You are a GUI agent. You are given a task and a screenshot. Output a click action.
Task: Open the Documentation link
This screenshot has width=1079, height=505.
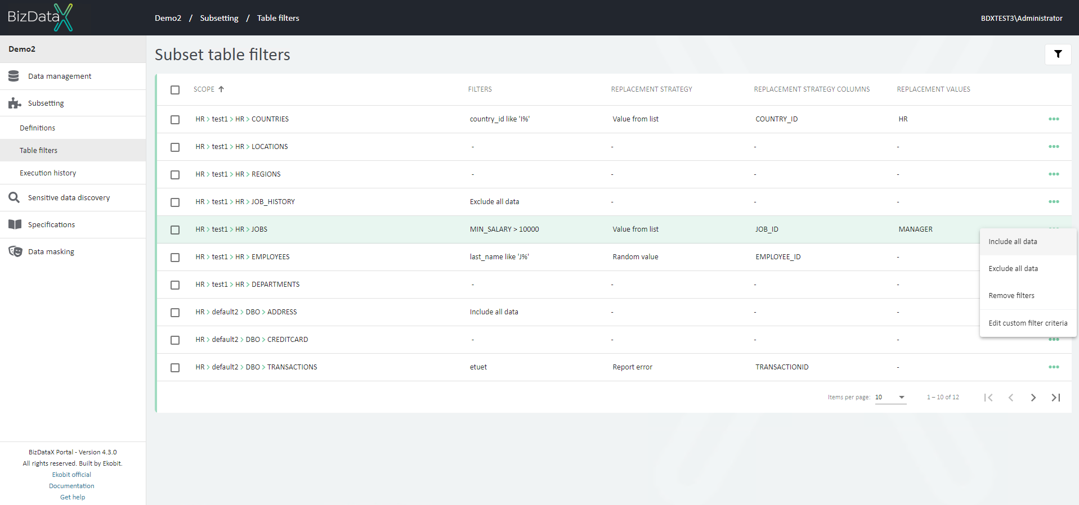click(71, 486)
